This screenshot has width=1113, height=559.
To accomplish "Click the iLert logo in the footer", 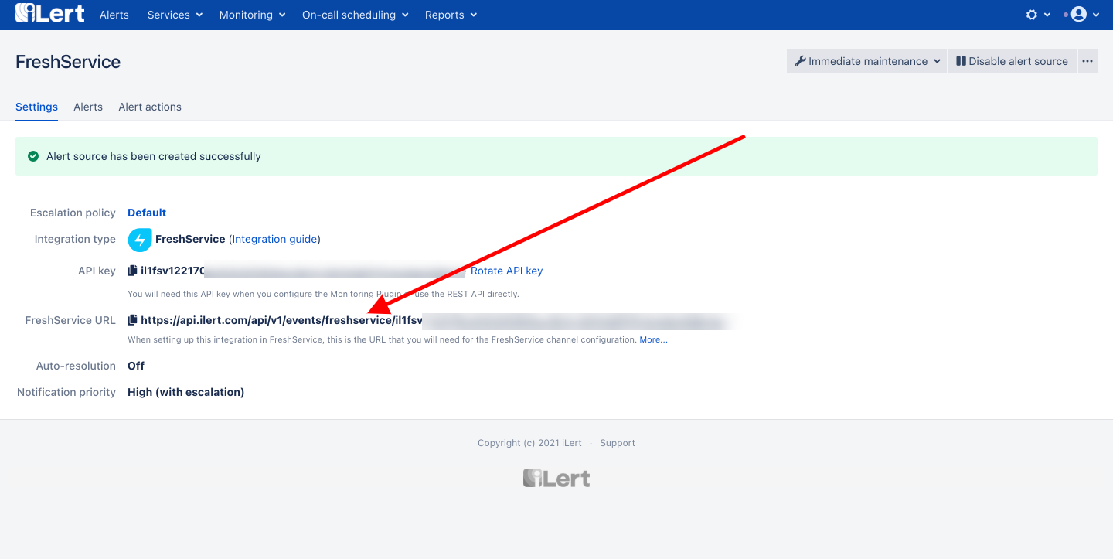I will (556, 478).
